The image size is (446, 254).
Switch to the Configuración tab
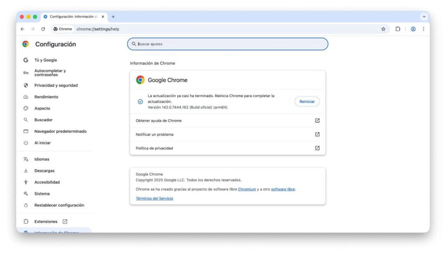coord(70,17)
